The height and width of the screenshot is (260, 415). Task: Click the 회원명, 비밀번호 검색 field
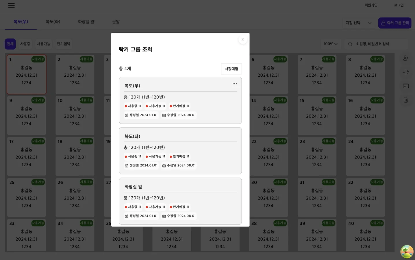click(376, 44)
